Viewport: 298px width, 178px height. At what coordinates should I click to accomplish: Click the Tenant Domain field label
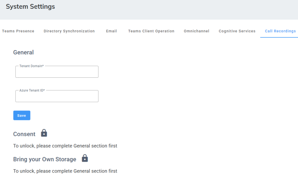click(x=32, y=66)
